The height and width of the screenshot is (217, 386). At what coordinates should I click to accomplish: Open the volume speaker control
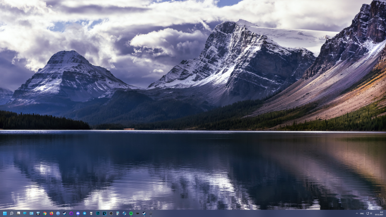[x=371, y=213]
